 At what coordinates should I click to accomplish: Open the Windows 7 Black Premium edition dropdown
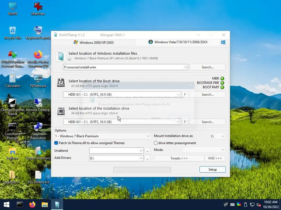tap(102, 136)
